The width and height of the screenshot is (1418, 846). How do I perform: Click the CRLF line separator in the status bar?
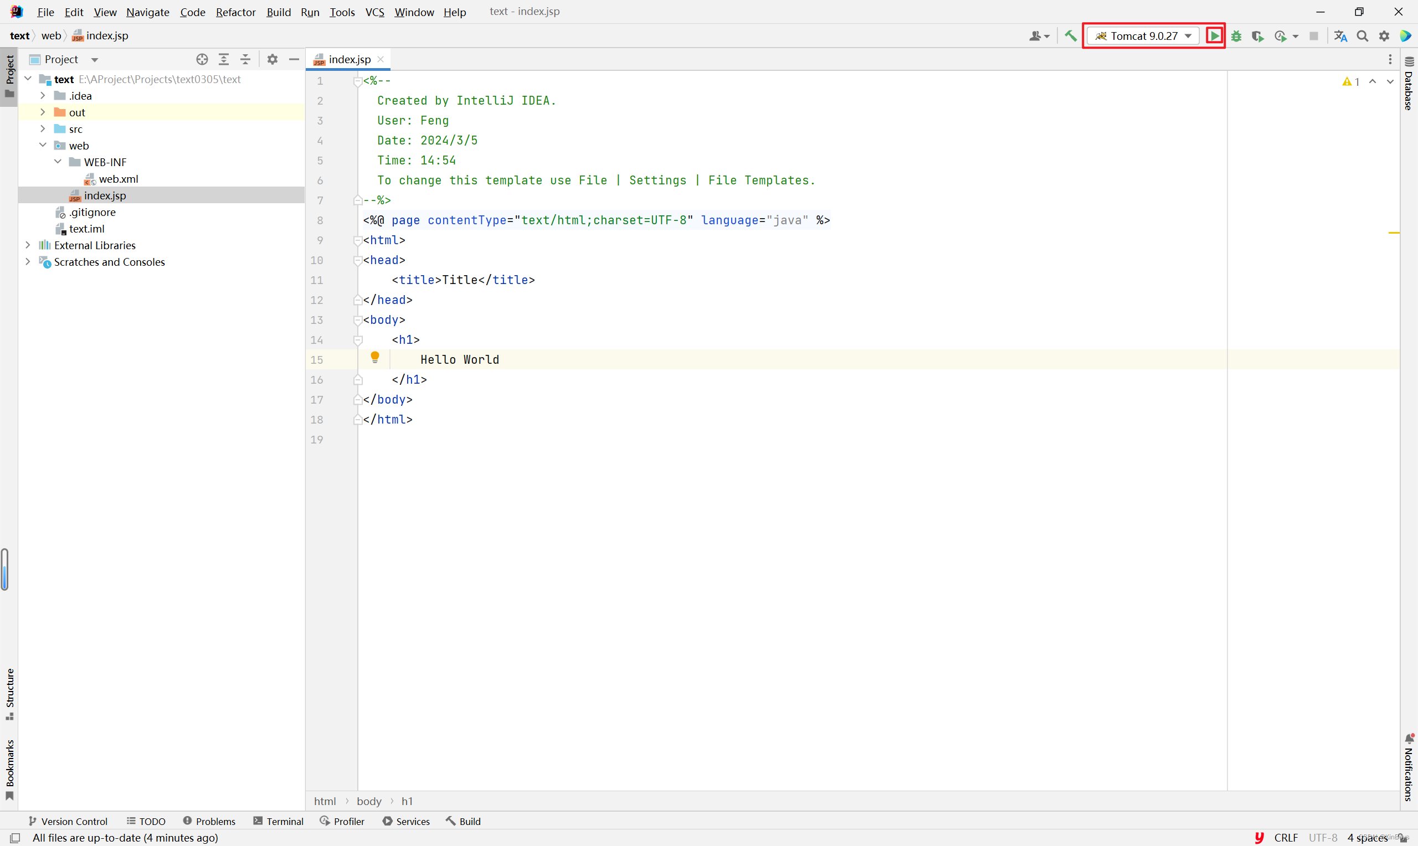click(x=1286, y=838)
